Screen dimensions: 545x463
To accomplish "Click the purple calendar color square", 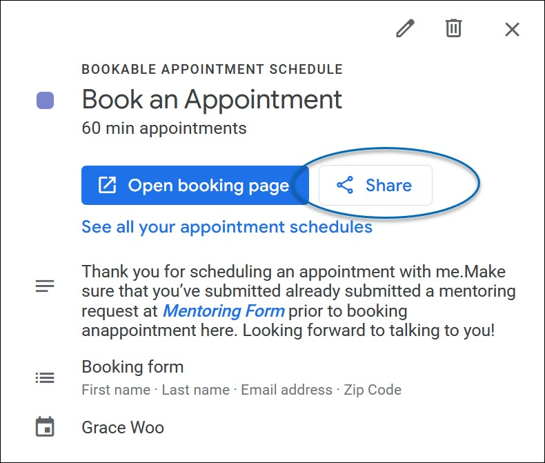I will click(x=45, y=101).
